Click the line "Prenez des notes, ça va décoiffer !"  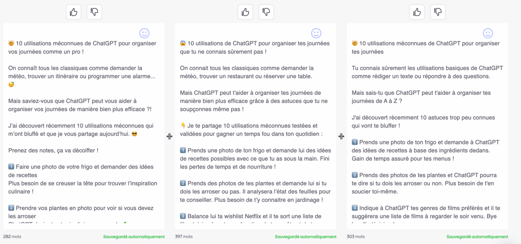[53, 150]
